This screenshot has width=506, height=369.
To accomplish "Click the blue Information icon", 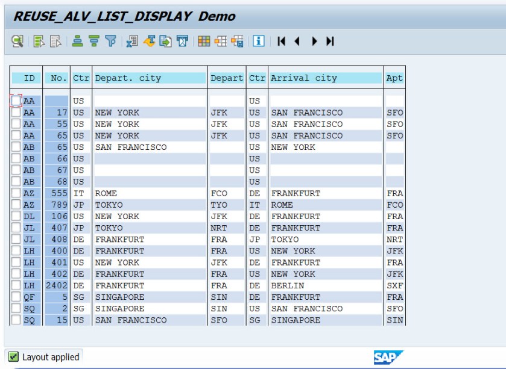I will tap(259, 41).
